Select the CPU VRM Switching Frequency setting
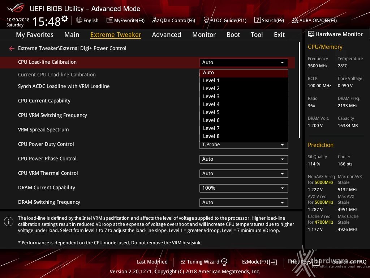Viewport: 370px width, 278px height. tap(53, 115)
